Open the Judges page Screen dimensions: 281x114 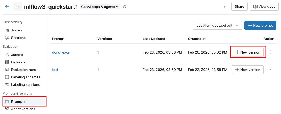17,55
